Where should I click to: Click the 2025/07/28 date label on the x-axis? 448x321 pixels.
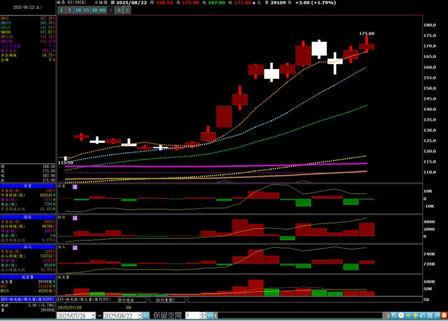(70, 308)
